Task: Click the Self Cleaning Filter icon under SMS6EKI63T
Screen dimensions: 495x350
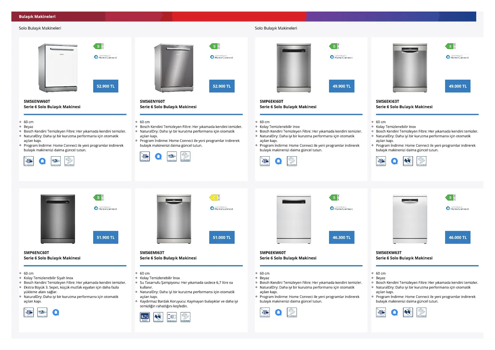Action: tap(381, 161)
